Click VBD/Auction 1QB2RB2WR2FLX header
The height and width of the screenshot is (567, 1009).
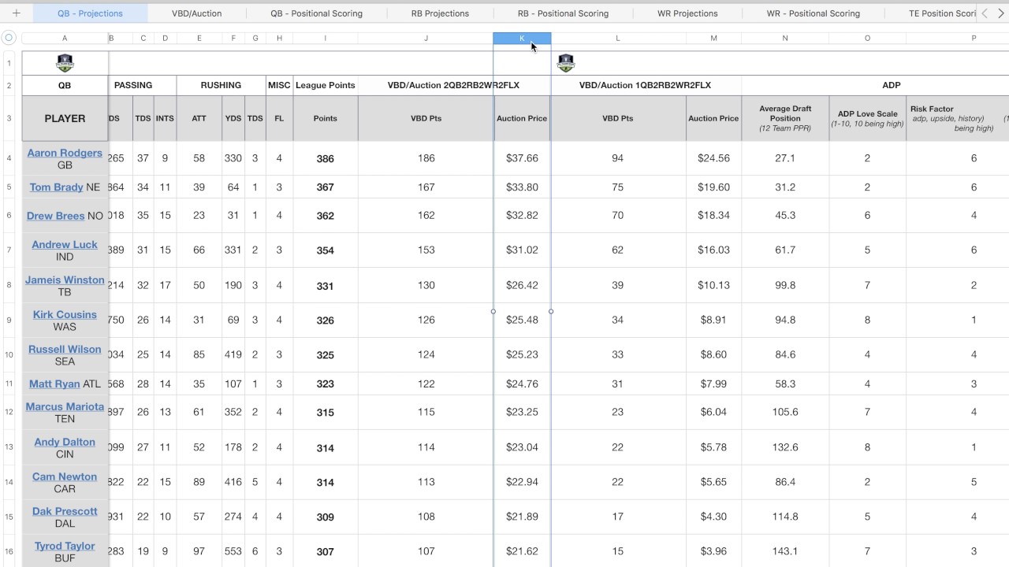(646, 85)
